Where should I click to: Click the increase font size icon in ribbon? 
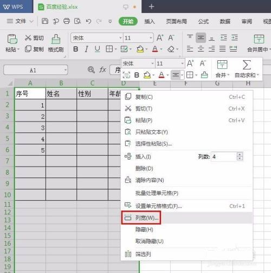[x=160, y=38]
